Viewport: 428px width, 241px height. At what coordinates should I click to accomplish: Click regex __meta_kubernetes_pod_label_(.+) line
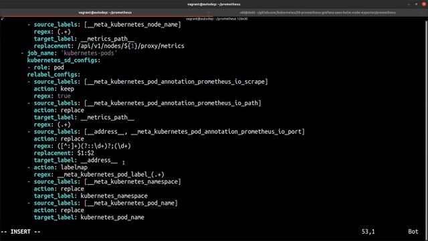point(99,174)
